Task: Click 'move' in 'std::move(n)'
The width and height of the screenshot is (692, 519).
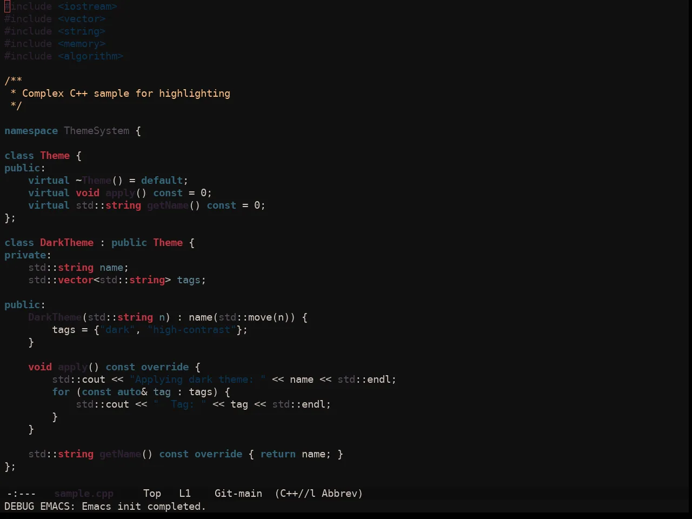Action: coord(260,317)
